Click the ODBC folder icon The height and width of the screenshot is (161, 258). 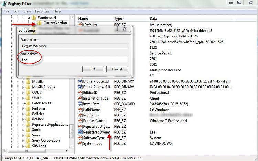[x=28, y=92]
